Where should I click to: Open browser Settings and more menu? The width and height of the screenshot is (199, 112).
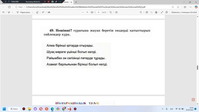coord(191,7)
